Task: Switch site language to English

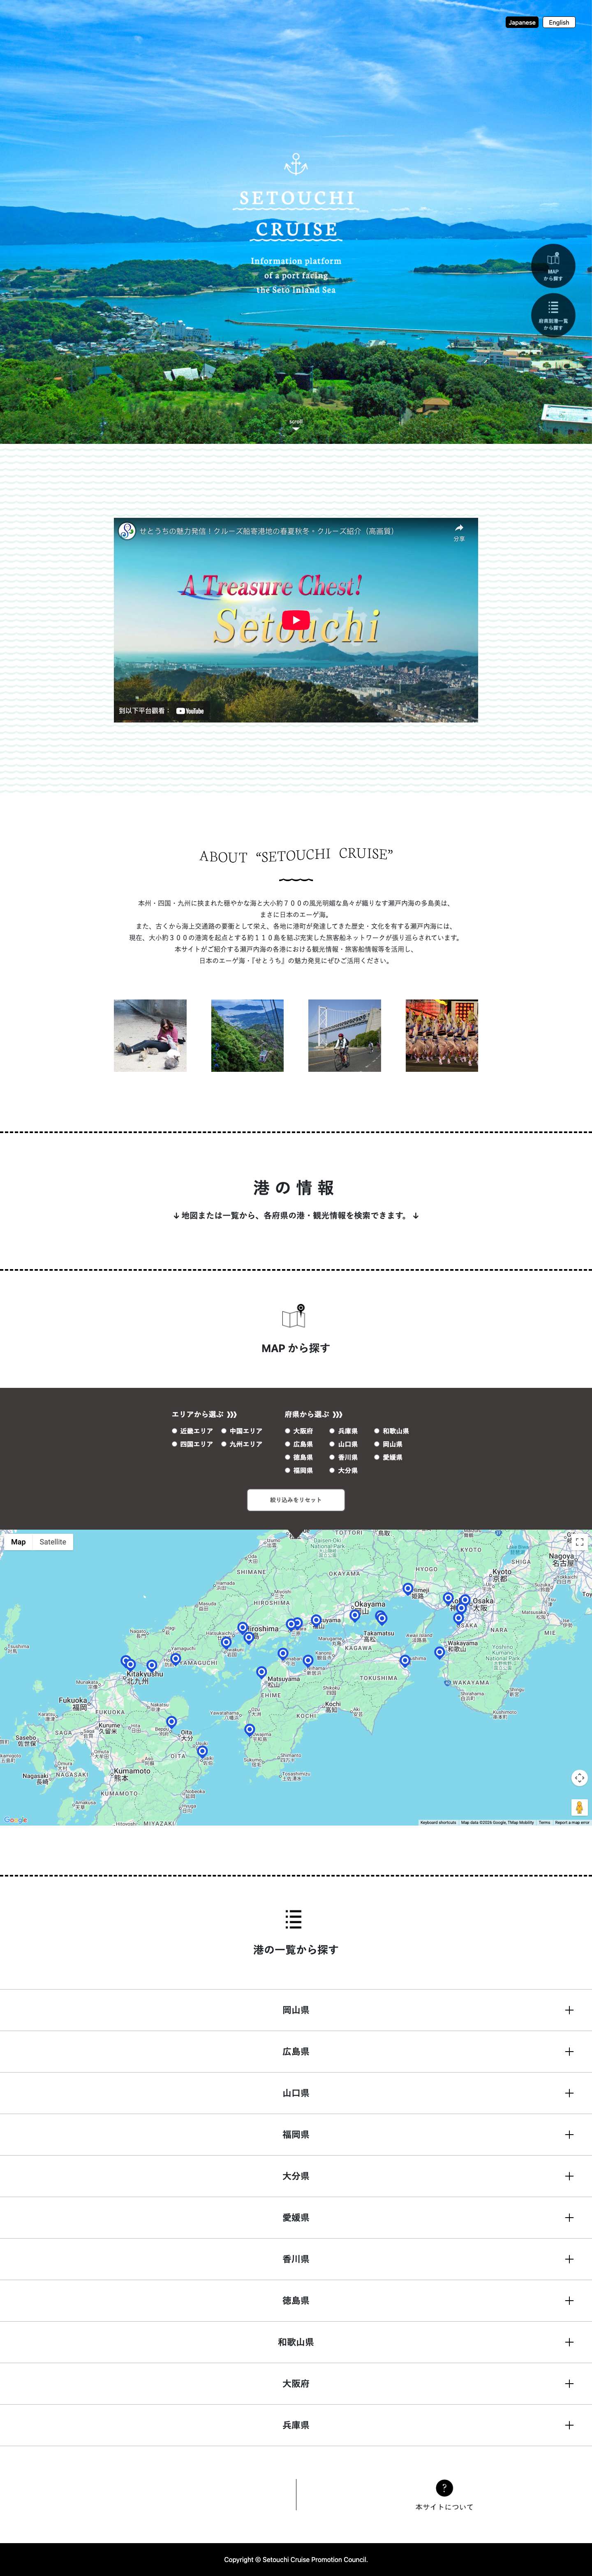Action: coord(559,22)
